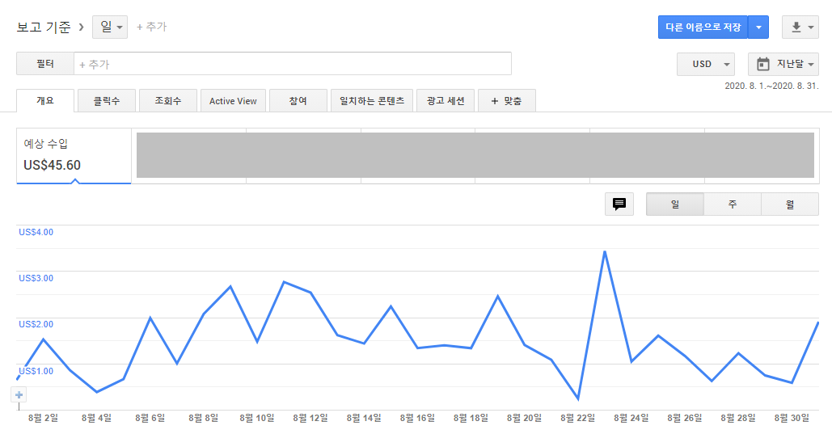The image size is (832, 434).
Task: Select the 개요 tab
Action: coord(45,101)
